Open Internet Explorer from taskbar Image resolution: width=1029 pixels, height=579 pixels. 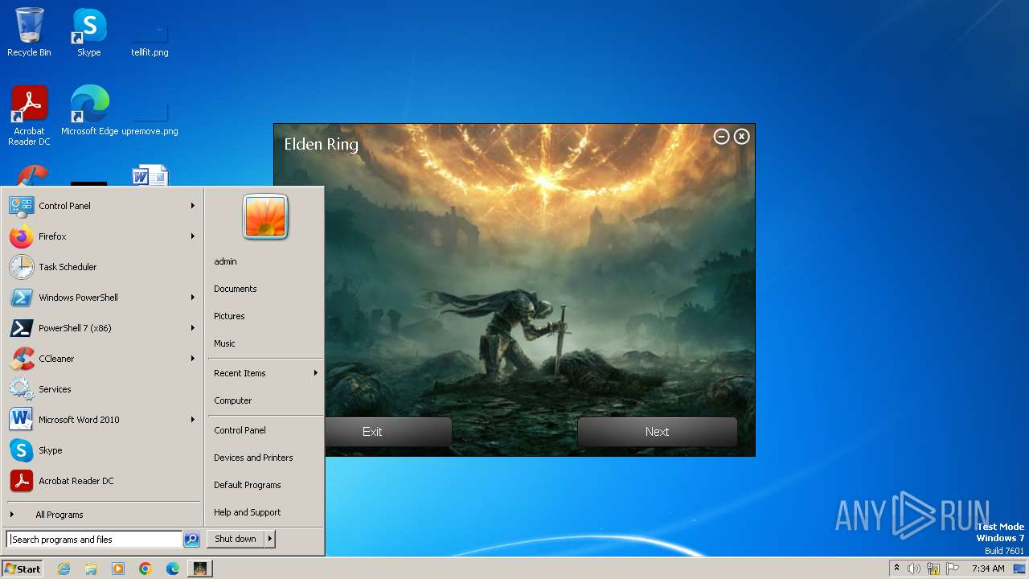click(64, 569)
